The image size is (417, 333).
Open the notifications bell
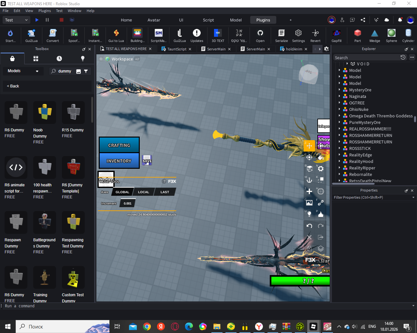click(x=400, y=20)
